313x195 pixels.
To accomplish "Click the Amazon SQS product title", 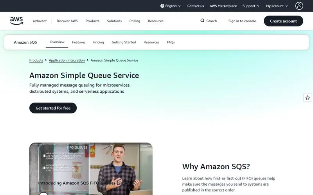I will (x=25, y=42).
